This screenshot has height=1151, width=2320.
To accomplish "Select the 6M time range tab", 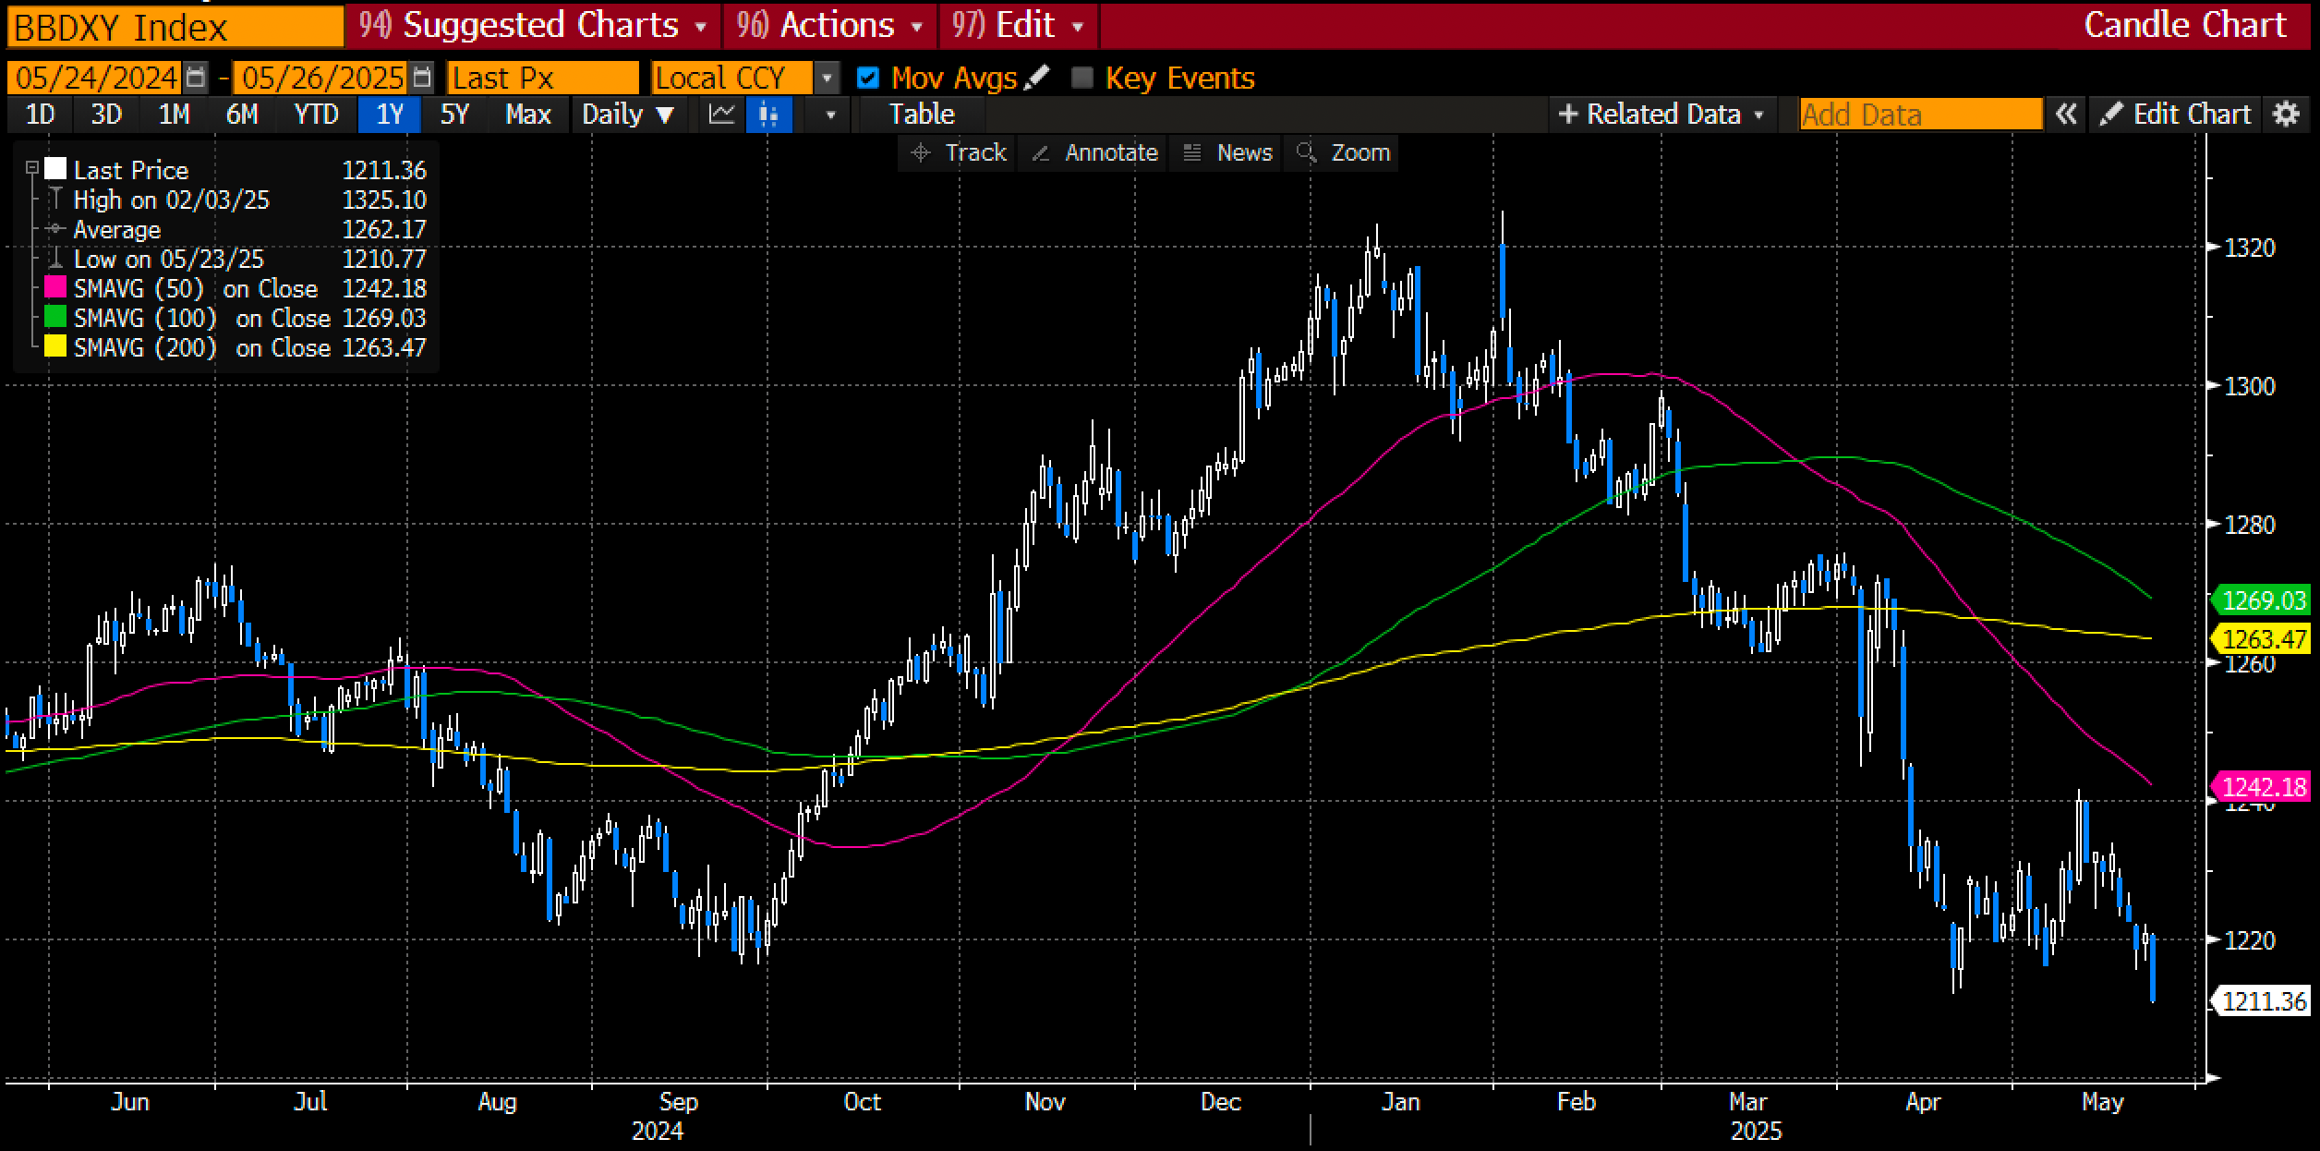I will tap(241, 115).
